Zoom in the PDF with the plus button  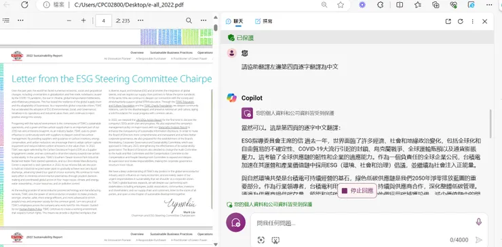click(83, 20)
